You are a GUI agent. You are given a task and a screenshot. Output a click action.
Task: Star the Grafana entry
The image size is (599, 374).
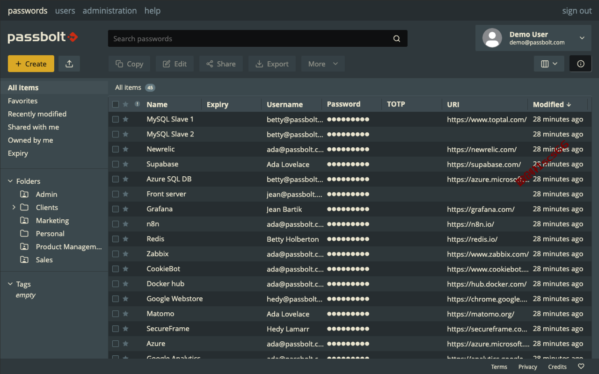click(x=125, y=209)
